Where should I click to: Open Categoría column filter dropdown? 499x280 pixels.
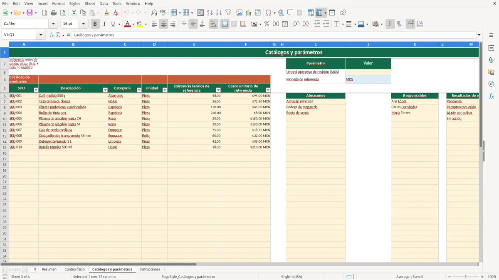tap(139, 90)
